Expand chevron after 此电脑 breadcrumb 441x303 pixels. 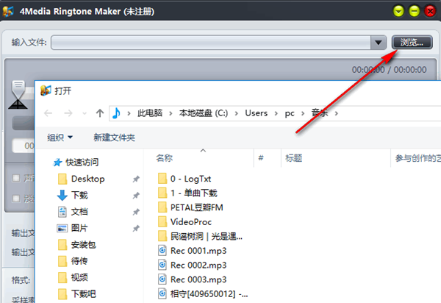click(171, 113)
